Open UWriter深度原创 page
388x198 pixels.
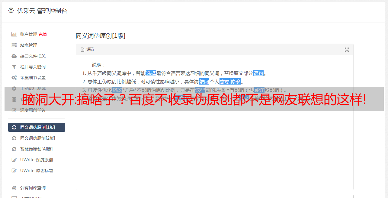pyautogui.click(x=37, y=160)
